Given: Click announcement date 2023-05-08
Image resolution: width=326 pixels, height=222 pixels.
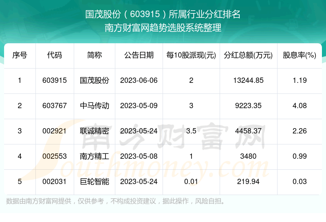Looking at the screenshot, I should coord(139,156).
